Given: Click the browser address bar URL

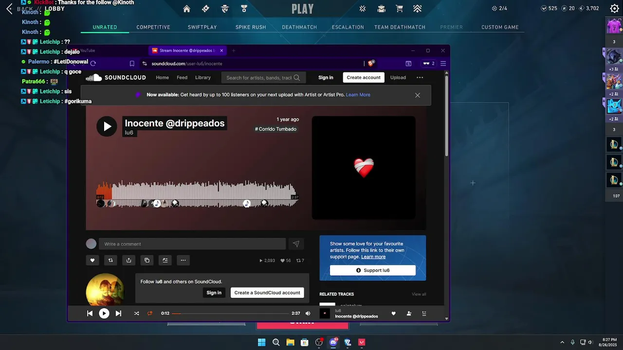Looking at the screenshot, I should pos(187,64).
